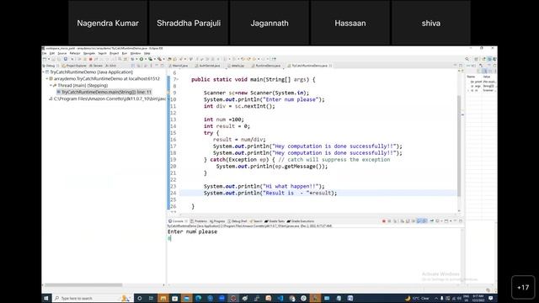Click the green Run button in toolbar
Screen dimensions: 539x303
click(141, 59)
